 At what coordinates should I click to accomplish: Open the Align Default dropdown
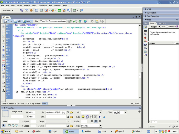point(100,126)
